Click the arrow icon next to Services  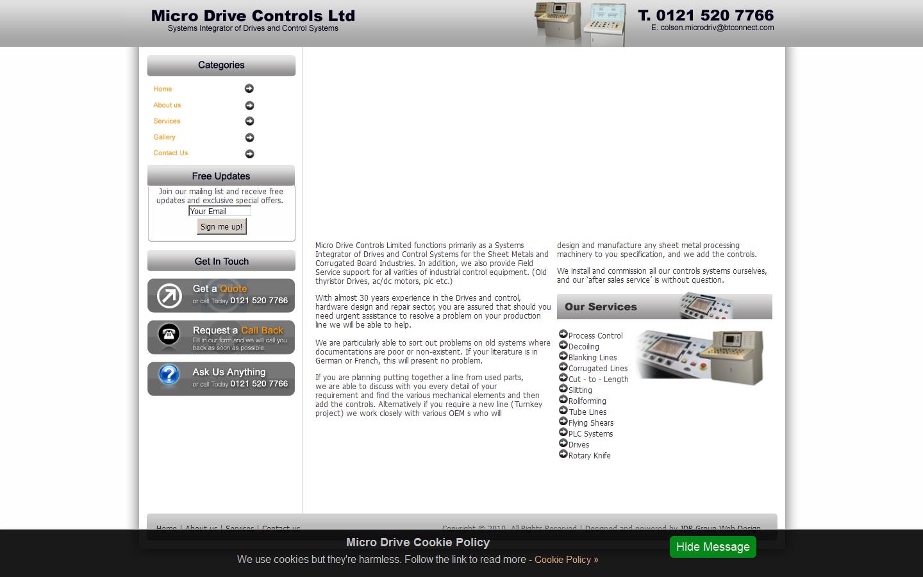click(249, 121)
